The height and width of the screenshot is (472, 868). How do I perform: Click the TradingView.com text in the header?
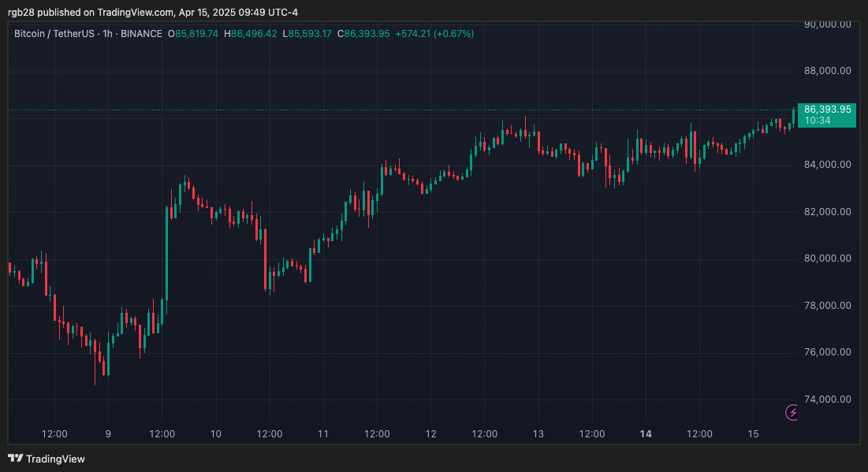coord(132,12)
